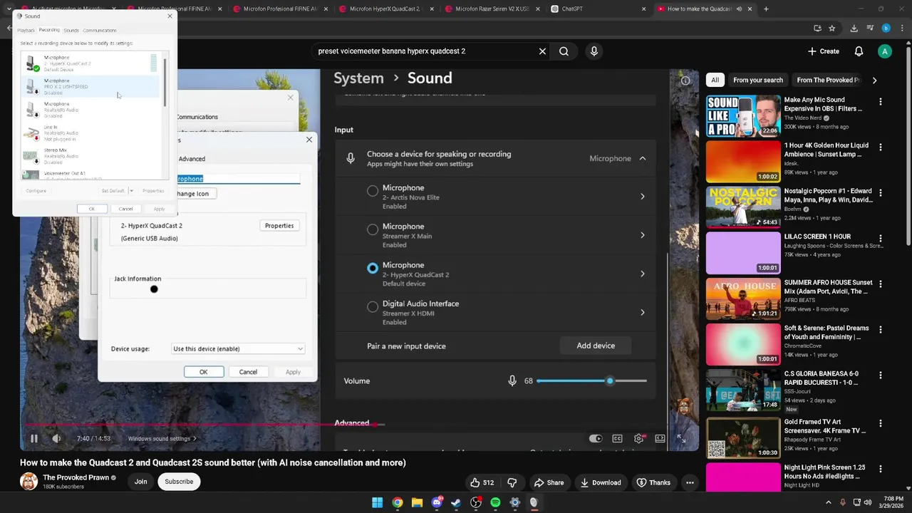Select the From your search chip

(757, 80)
